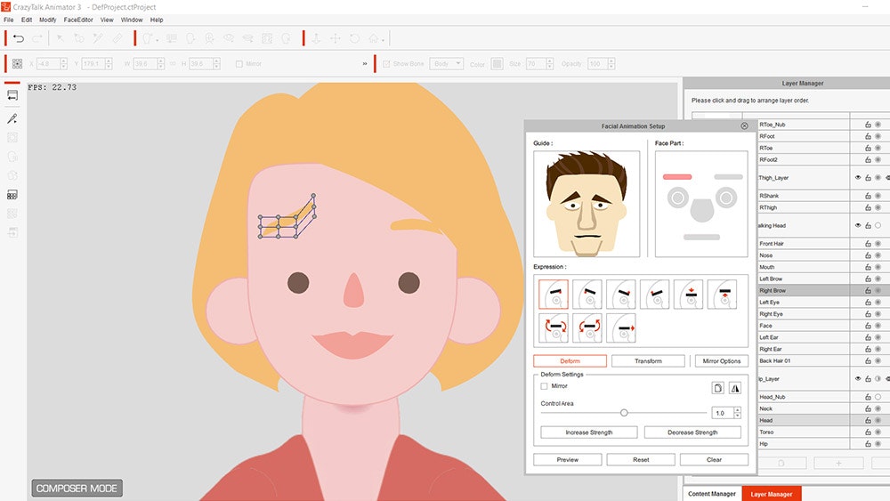890x501 pixels.
Task: Pick the brow move-right expression thumbnail
Action: (621, 328)
